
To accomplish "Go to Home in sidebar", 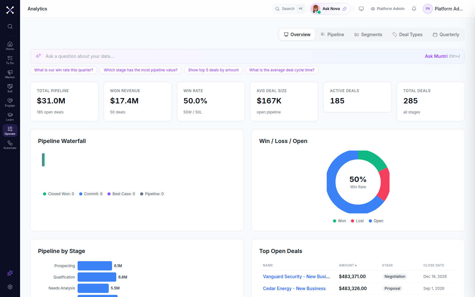I will tap(10, 46).
